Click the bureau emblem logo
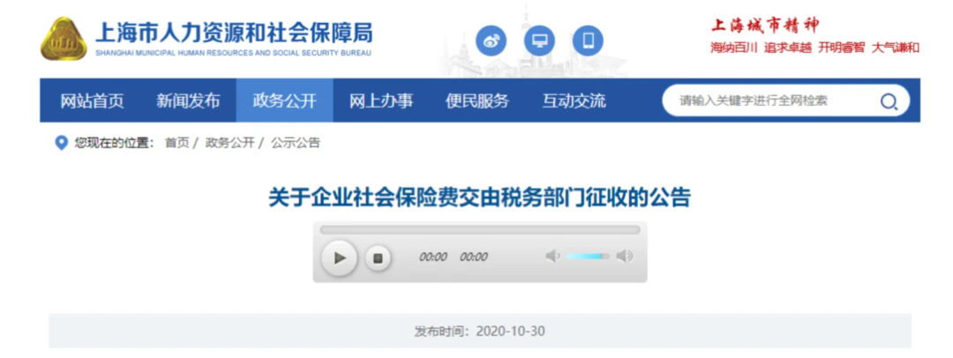Image resolution: width=953 pixels, height=358 pixels. pos(64,39)
